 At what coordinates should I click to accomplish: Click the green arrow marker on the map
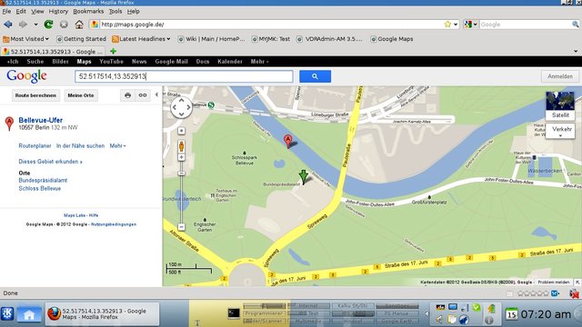(304, 177)
